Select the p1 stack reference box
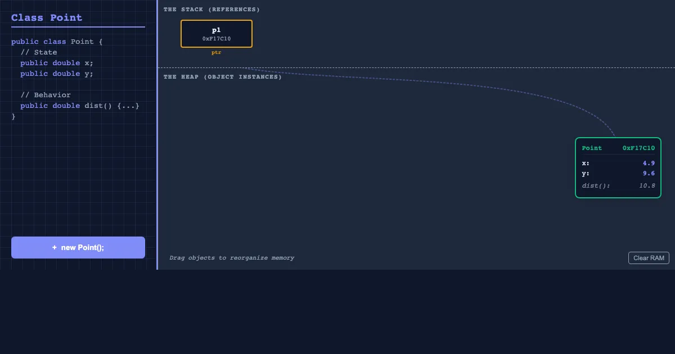The image size is (675, 354). pos(217,34)
